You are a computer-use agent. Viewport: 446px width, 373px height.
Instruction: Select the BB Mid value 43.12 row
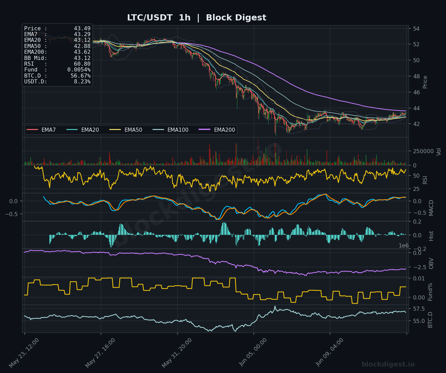pos(57,58)
